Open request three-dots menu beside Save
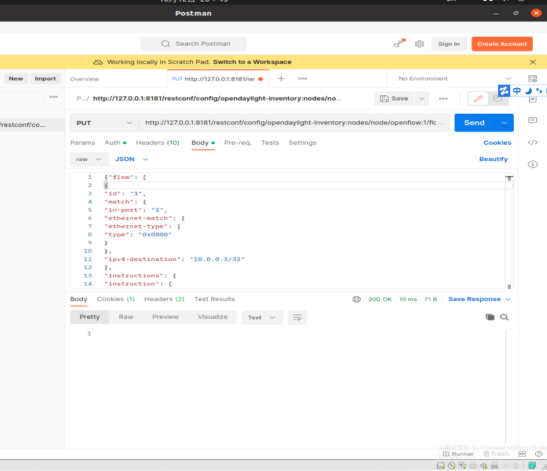Image resolution: width=547 pixels, height=471 pixels. 443,98
